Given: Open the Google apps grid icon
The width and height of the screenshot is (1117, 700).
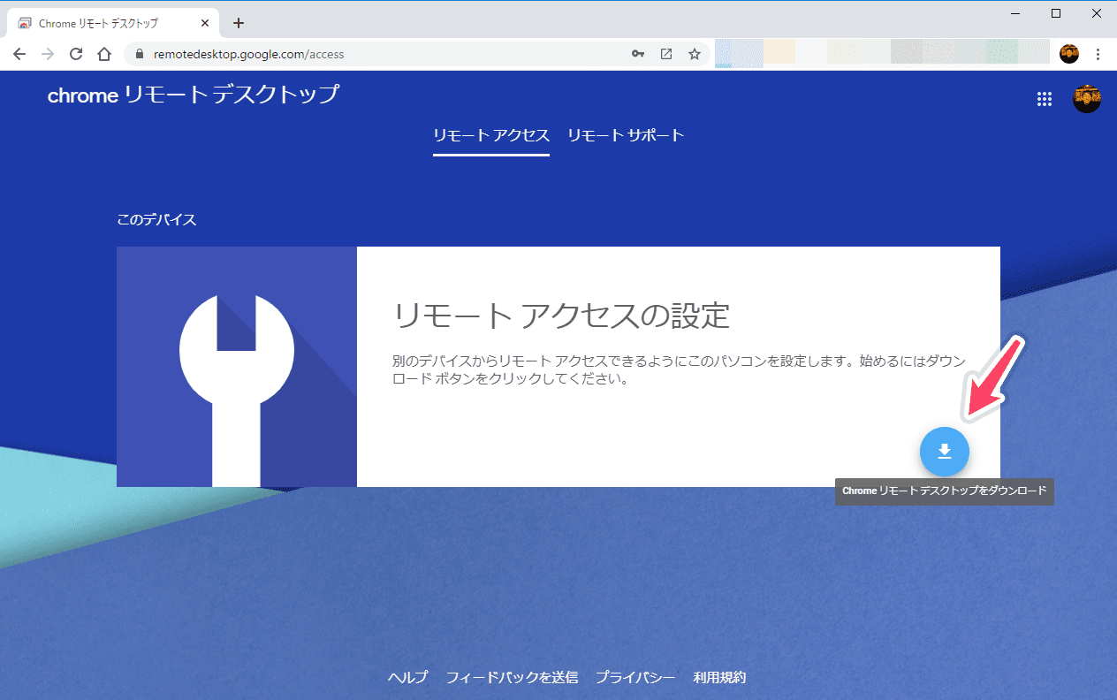Looking at the screenshot, I should coord(1044,99).
